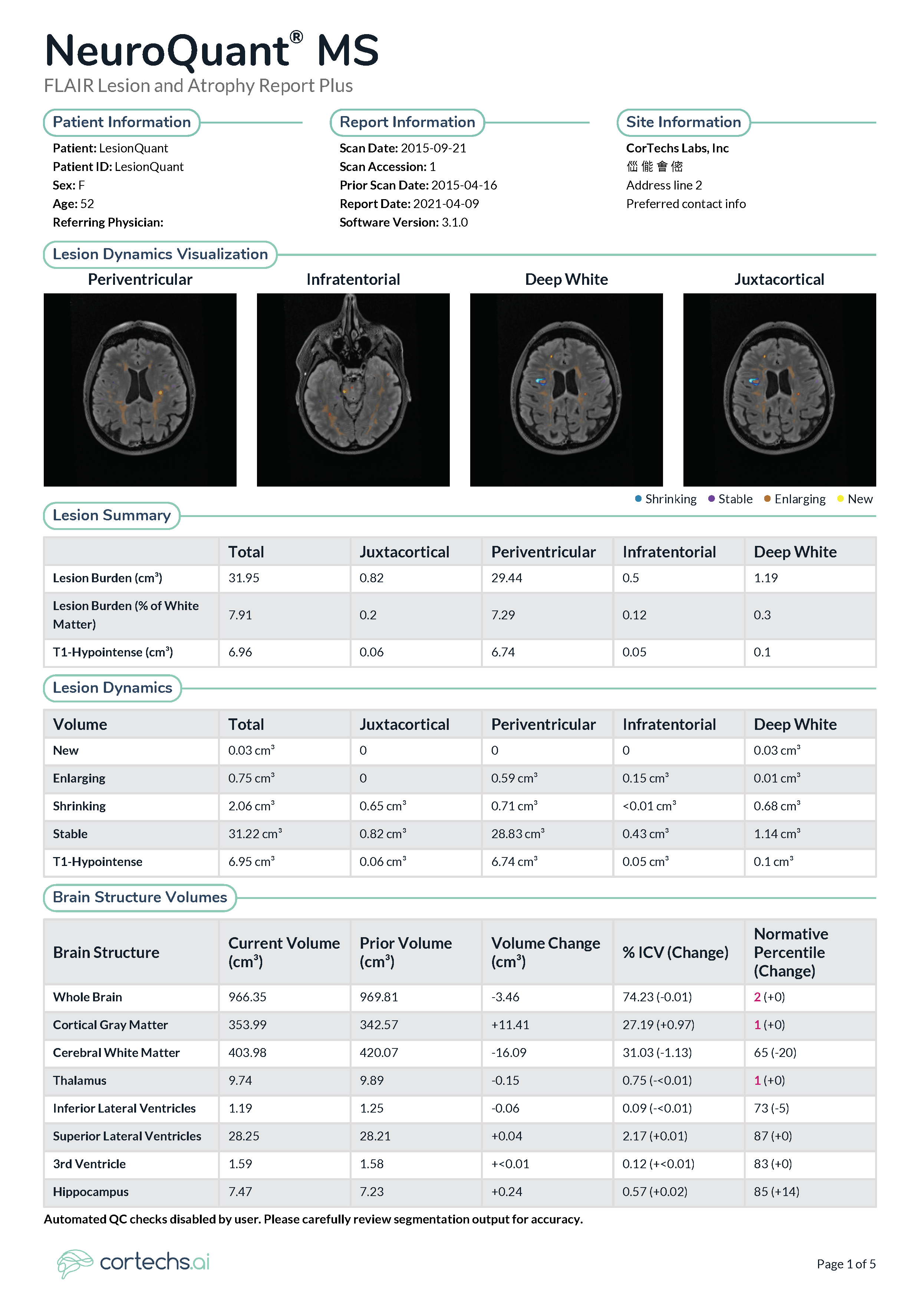
Task: Click the Age 52 line
Action: point(73,204)
